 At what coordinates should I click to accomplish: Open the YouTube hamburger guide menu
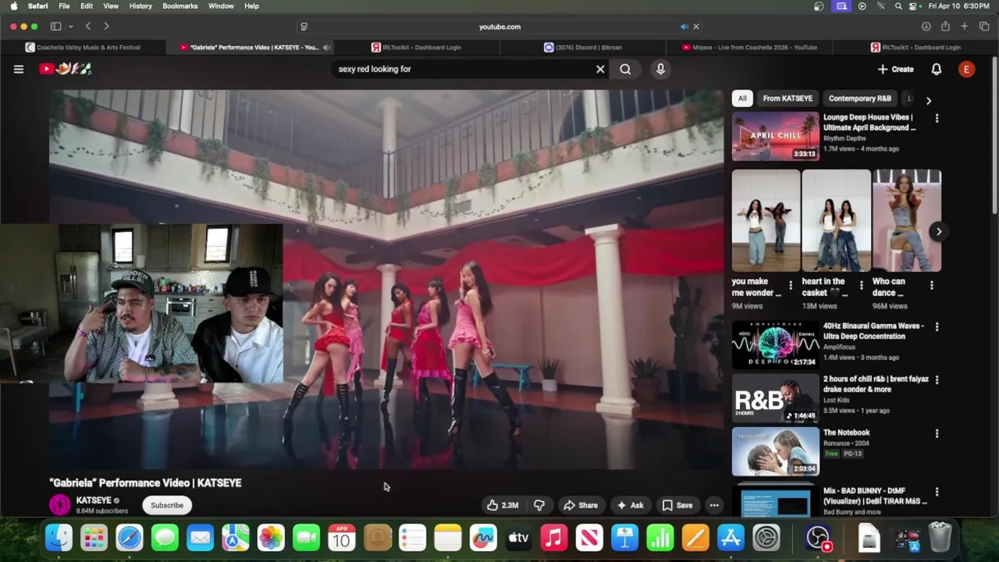pyautogui.click(x=19, y=69)
